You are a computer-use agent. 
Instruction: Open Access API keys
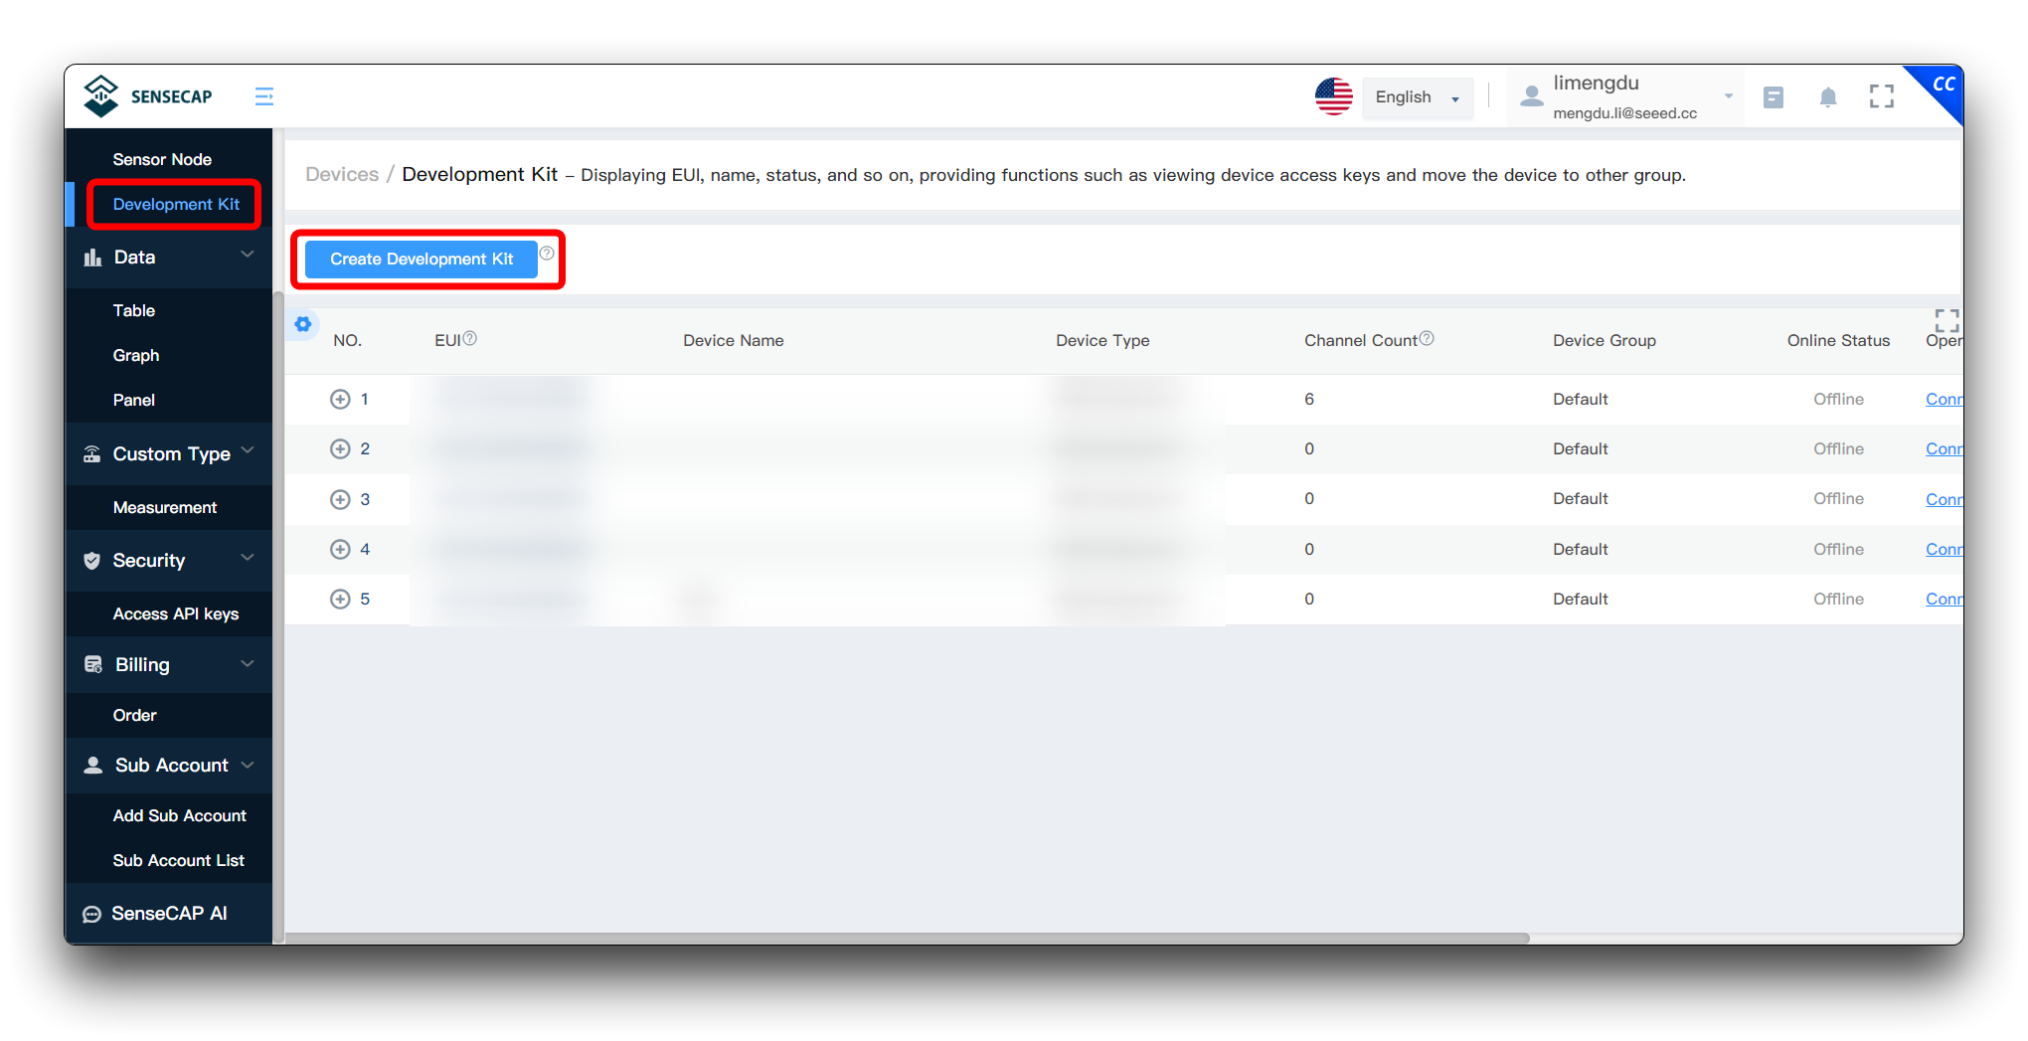(175, 613)
